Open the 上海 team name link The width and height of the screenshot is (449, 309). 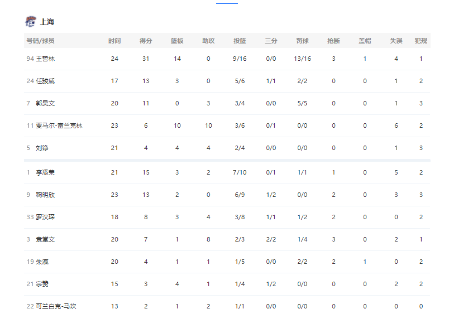(x=47, y=22)
